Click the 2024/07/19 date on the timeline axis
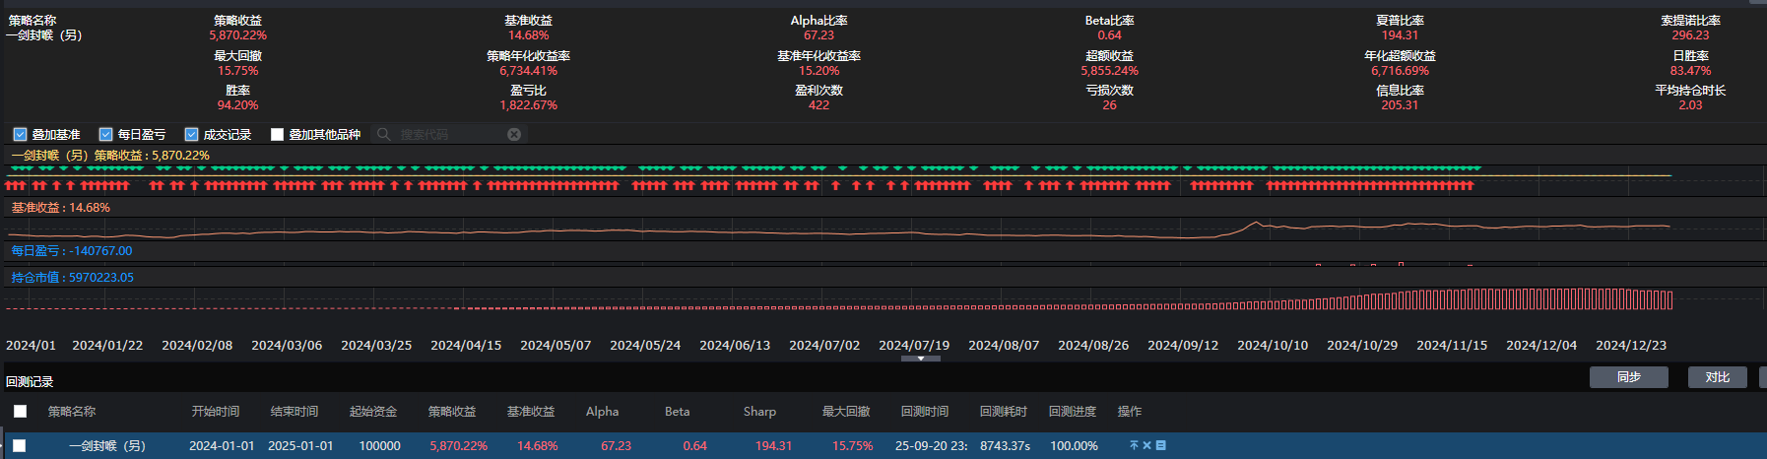 click(x=914, y=346)
